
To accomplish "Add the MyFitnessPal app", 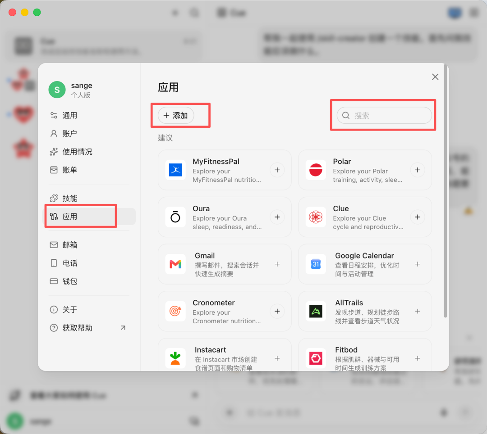I will (x=277, y=170).
